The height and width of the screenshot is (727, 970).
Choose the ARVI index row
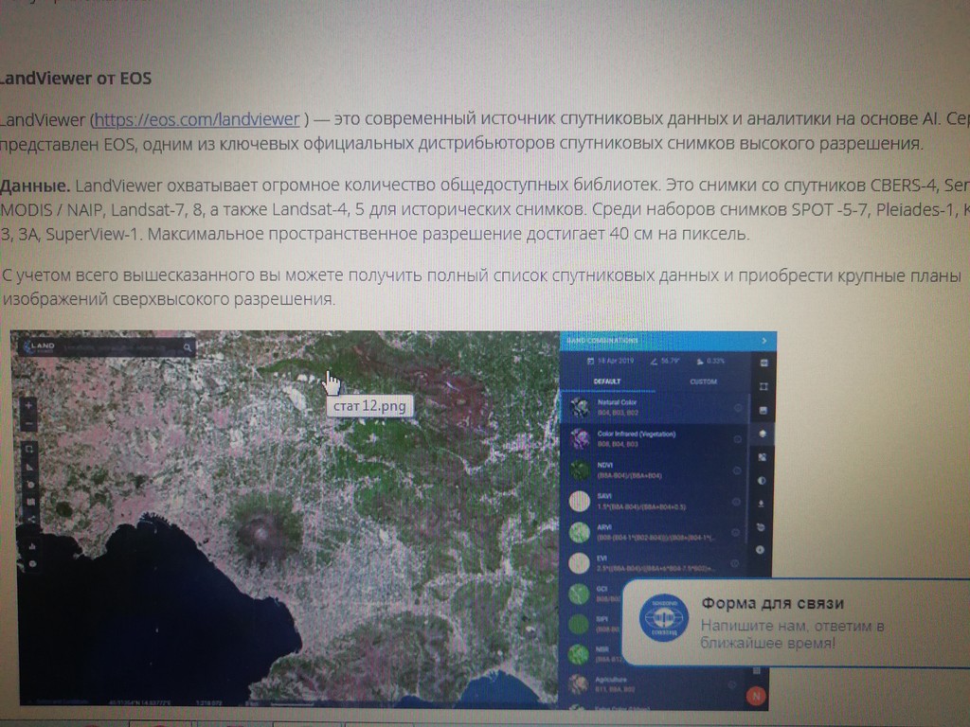tap(654, 532)
